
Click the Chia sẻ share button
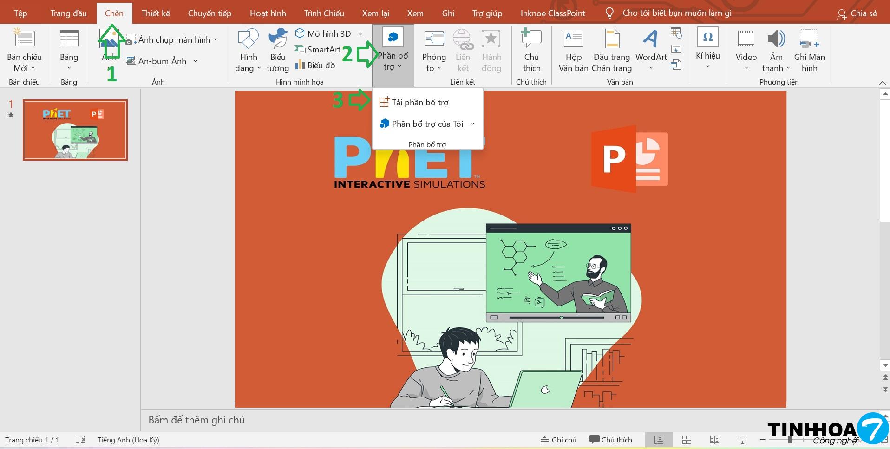click(x=857, y=13)
